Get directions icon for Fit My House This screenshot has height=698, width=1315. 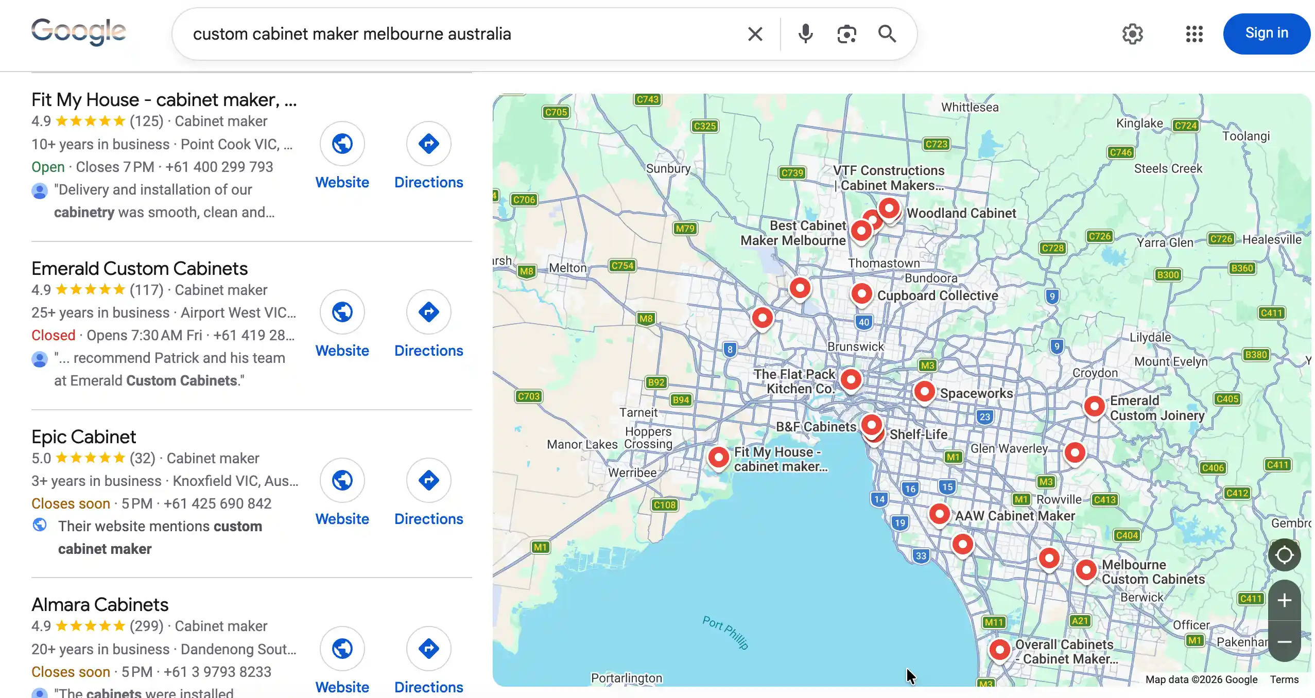click(429, 144)
